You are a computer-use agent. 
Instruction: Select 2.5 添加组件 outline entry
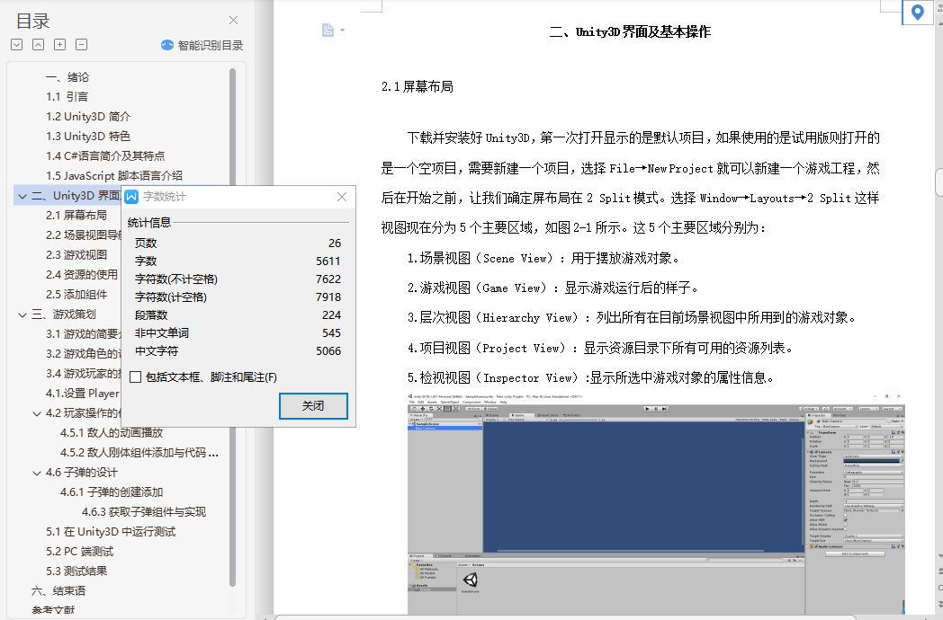76,295
